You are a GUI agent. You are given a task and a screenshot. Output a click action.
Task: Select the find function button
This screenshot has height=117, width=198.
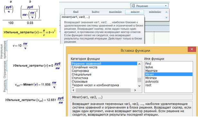[76, 12]
